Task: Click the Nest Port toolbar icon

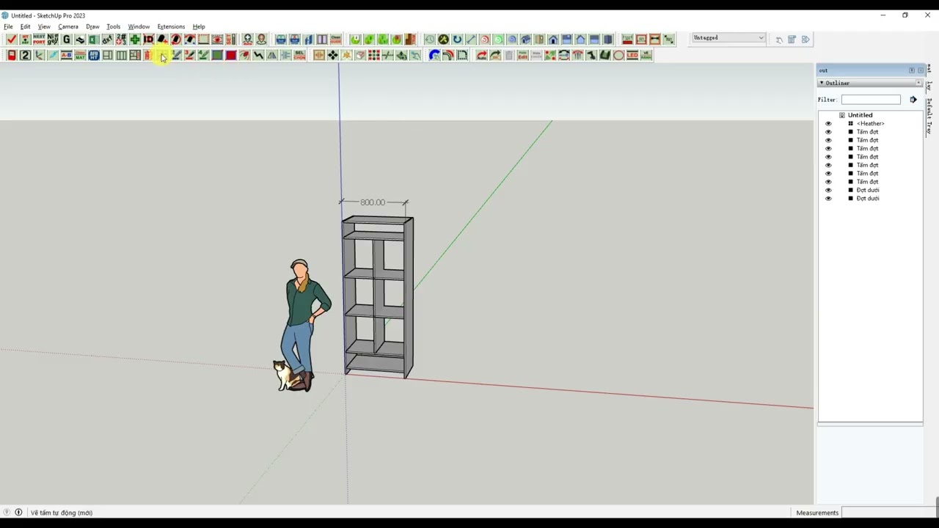Action: click(39, 39)
